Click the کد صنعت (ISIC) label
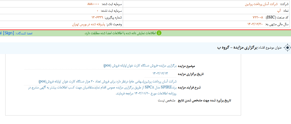The width and height of the screenshot is (291, 124). tap(277, 17)
